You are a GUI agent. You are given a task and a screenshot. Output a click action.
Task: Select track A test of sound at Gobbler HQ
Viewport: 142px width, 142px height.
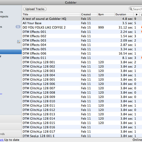coord(82,19)
